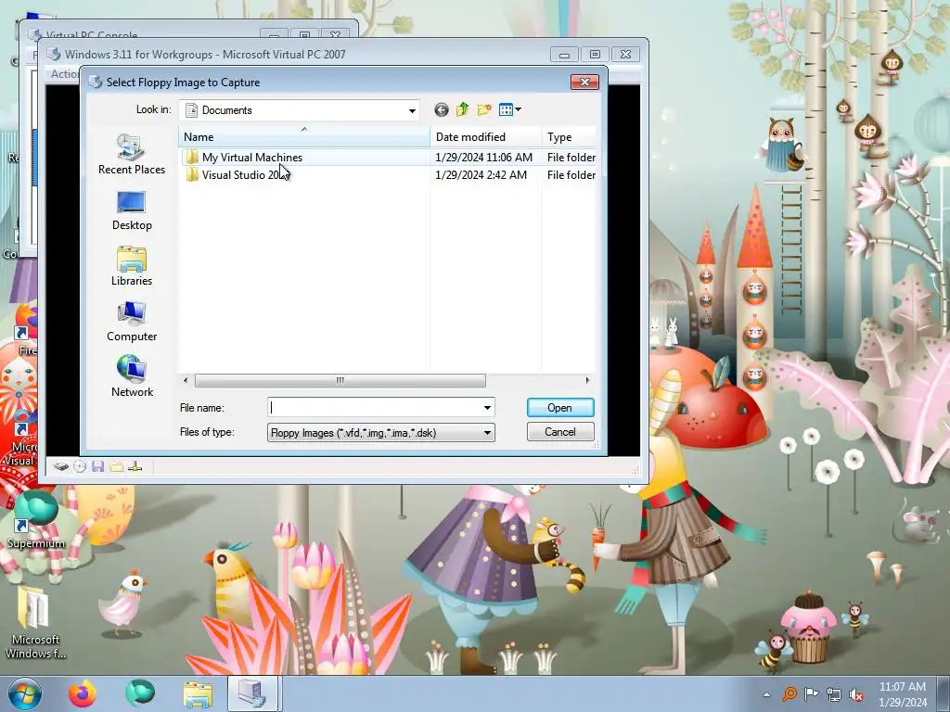Open Action Center flag tray icon

(x=811, y=693)
